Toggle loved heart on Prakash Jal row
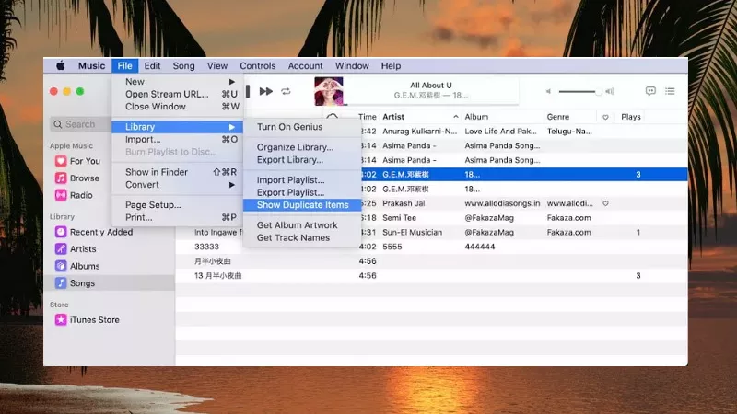Viewport: 737px width, 414px height. [605, 203]
